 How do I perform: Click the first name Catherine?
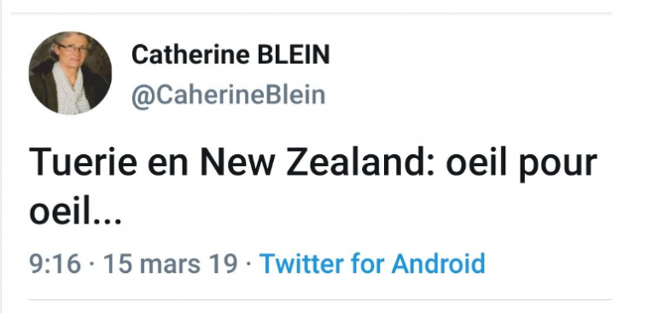pos(190,55)
